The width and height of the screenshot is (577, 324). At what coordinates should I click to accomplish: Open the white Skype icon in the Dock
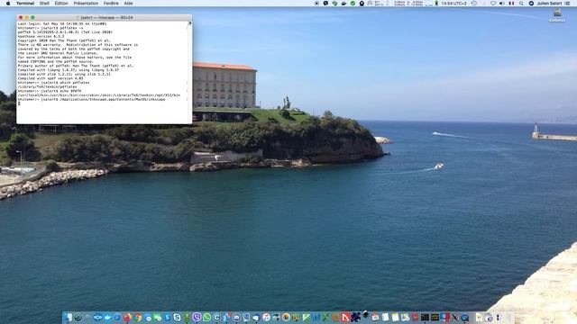pyautogui.click(x=177, y=317)
